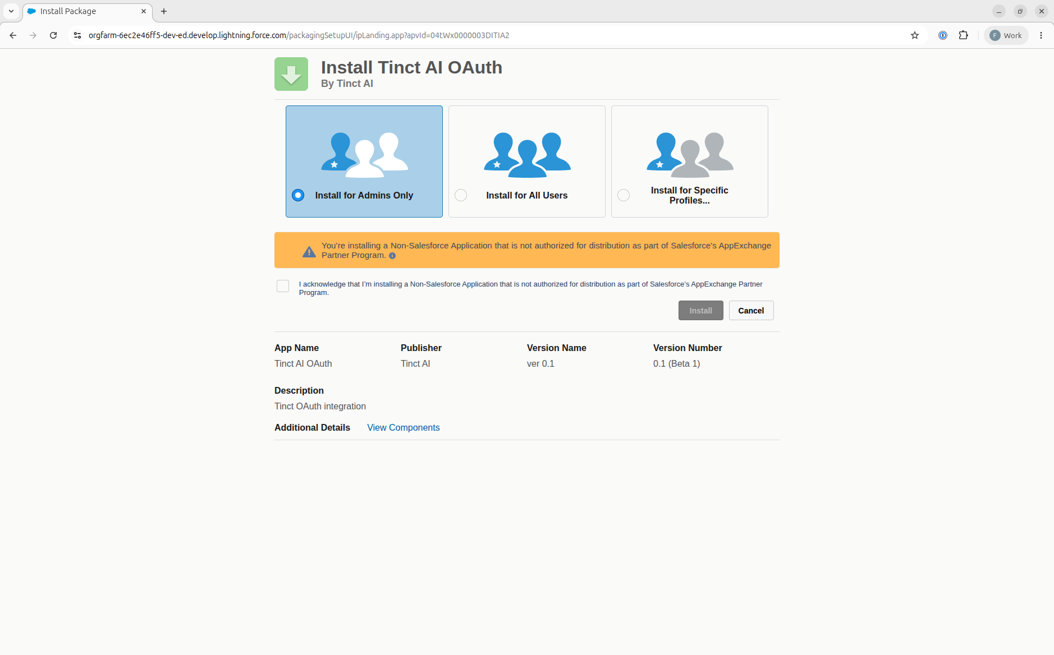Click the Version Number value 0.1 (Beta 1)
Viewport: 1054px width, 655px height.
pos(676,363)
